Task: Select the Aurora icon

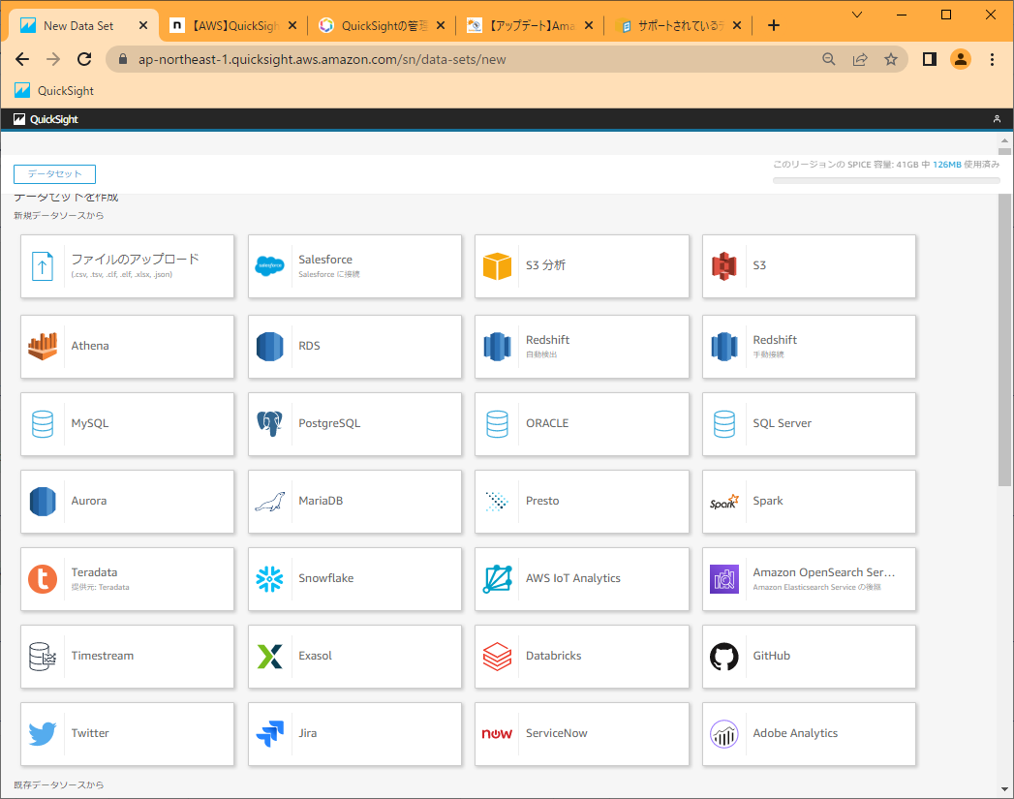Action: click(43, 502)
